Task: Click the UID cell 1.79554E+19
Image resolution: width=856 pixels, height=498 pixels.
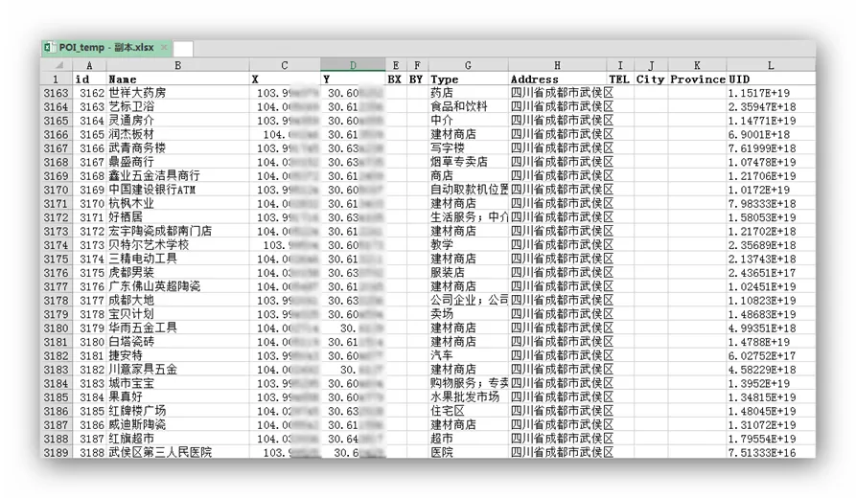Action: (x=771, y=439)
